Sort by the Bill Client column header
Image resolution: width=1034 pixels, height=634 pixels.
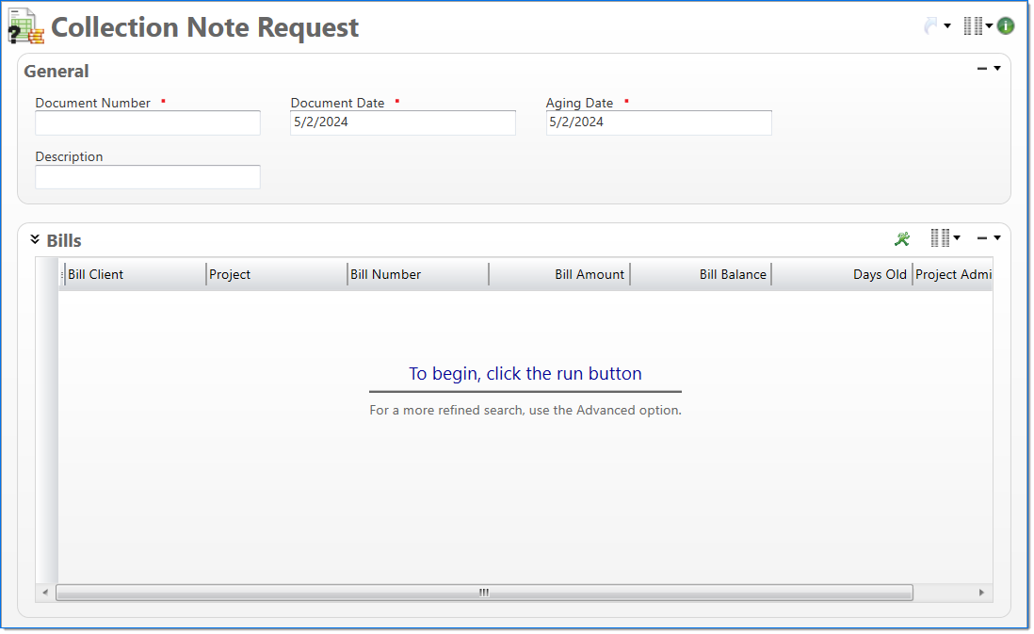[x=132, y=274]
